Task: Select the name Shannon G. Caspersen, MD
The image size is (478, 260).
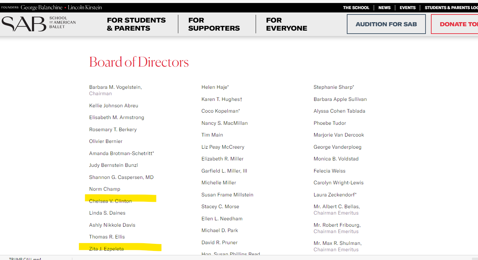Action: [x=121, y=177]
